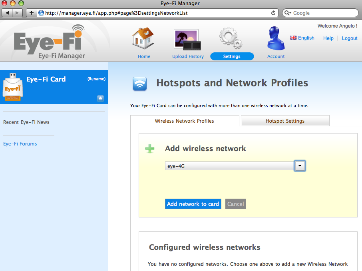Cancel adding the wireless network
This screenshot has width=362, height=271.
pyautogui.click(x=236, y=204)
